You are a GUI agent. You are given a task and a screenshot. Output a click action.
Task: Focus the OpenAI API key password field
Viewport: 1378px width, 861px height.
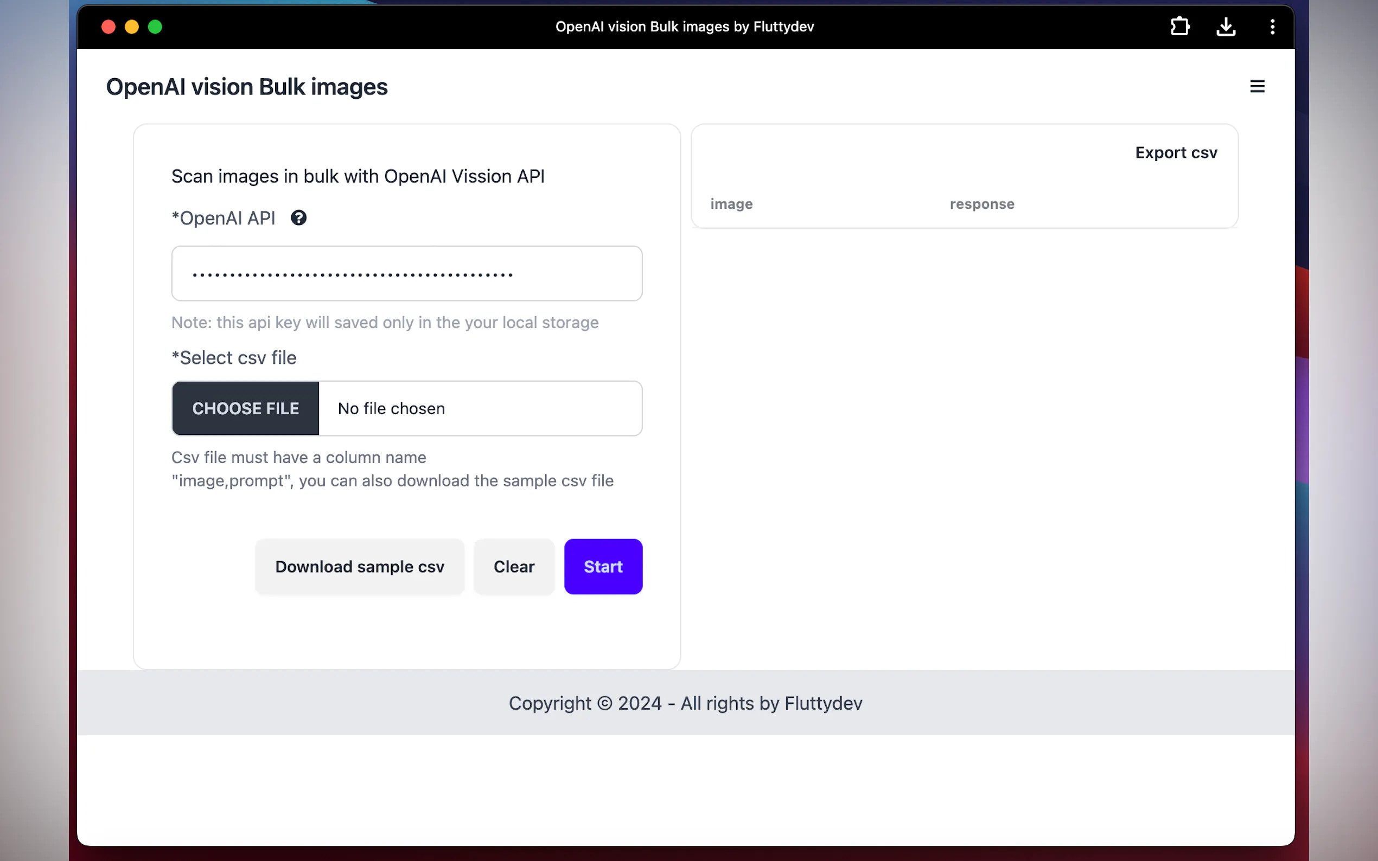click(407, 274)
